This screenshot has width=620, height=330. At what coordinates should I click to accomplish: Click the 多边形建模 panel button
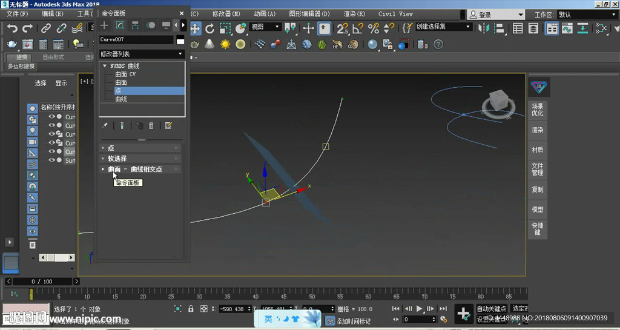21,67
